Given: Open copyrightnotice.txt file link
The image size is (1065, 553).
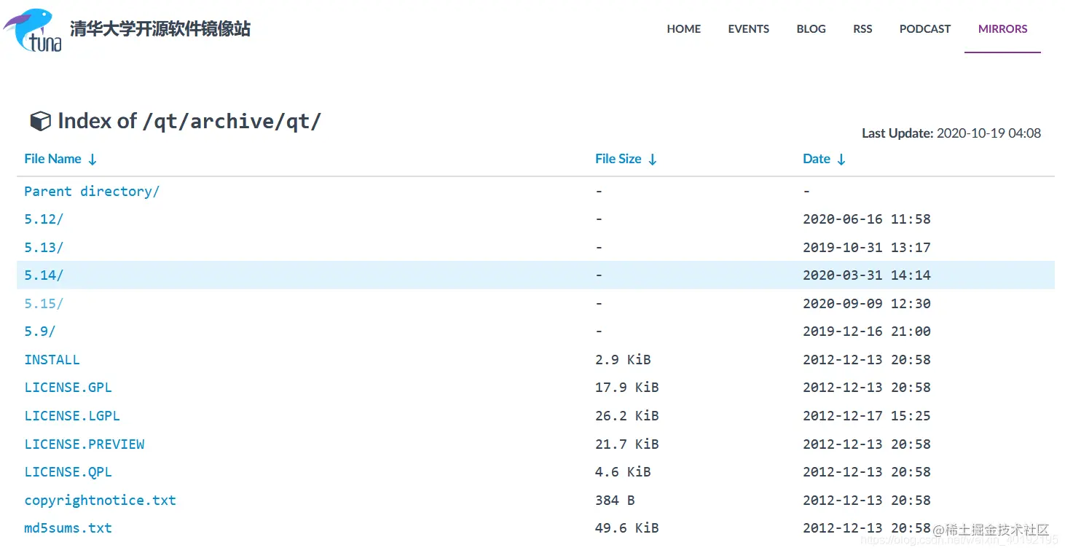Looking at the screenshot, I should click(x=100, y=501).
